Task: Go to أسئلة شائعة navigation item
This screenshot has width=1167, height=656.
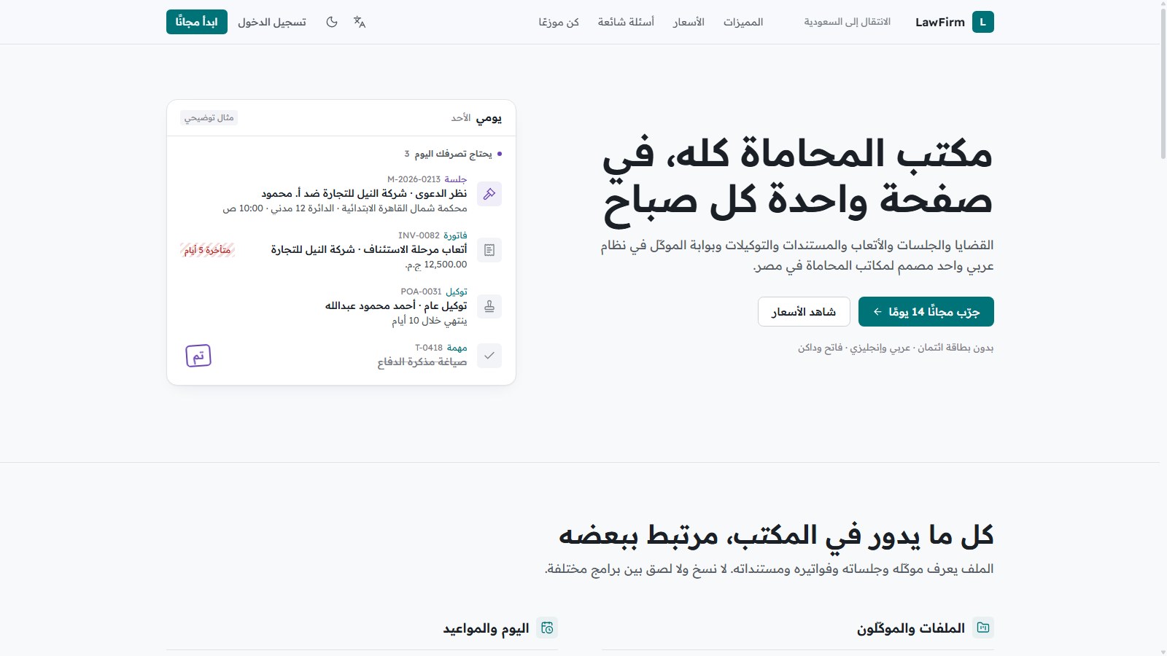Action: 626,22
